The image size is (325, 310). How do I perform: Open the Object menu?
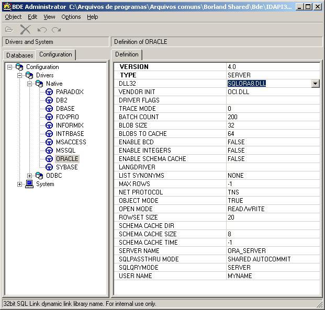[x=13, y=17]
